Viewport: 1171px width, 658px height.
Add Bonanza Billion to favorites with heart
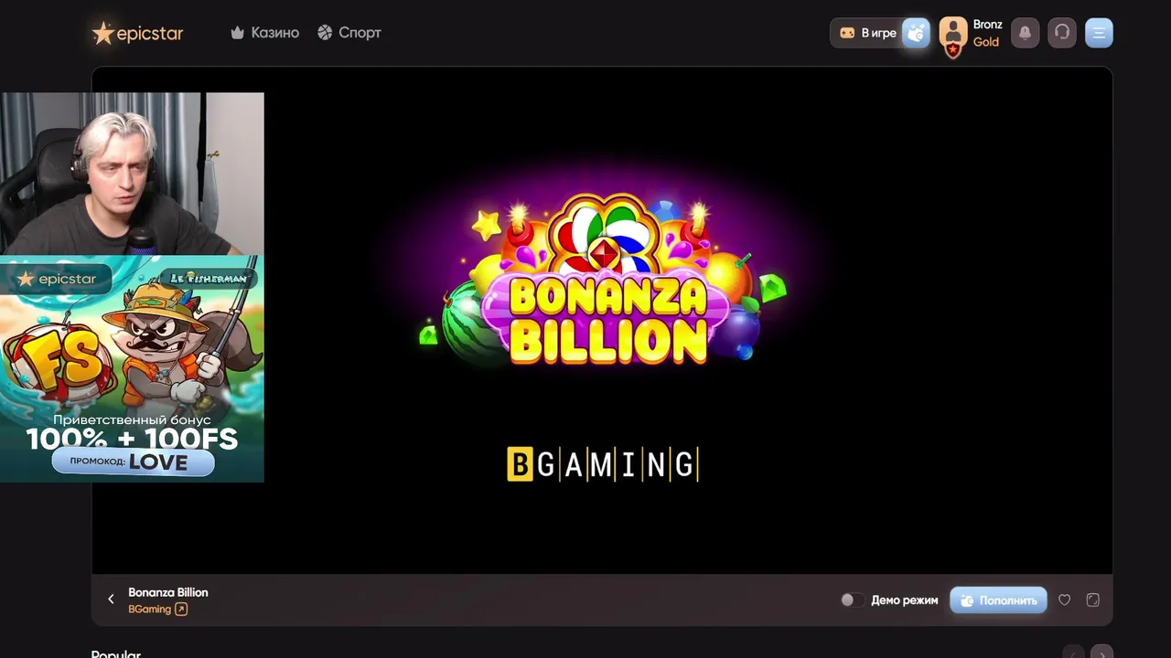tap(1065, 600)
